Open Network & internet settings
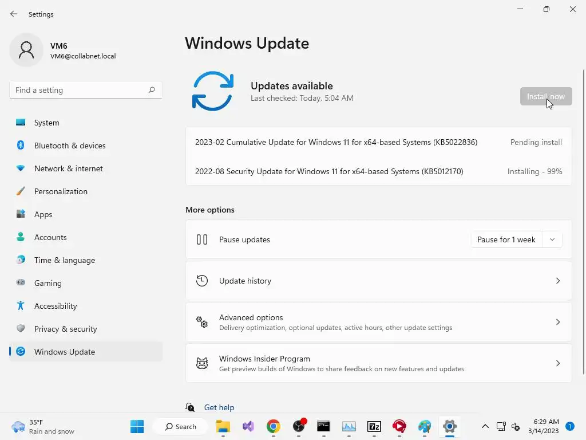 click(x=86, y=168)
